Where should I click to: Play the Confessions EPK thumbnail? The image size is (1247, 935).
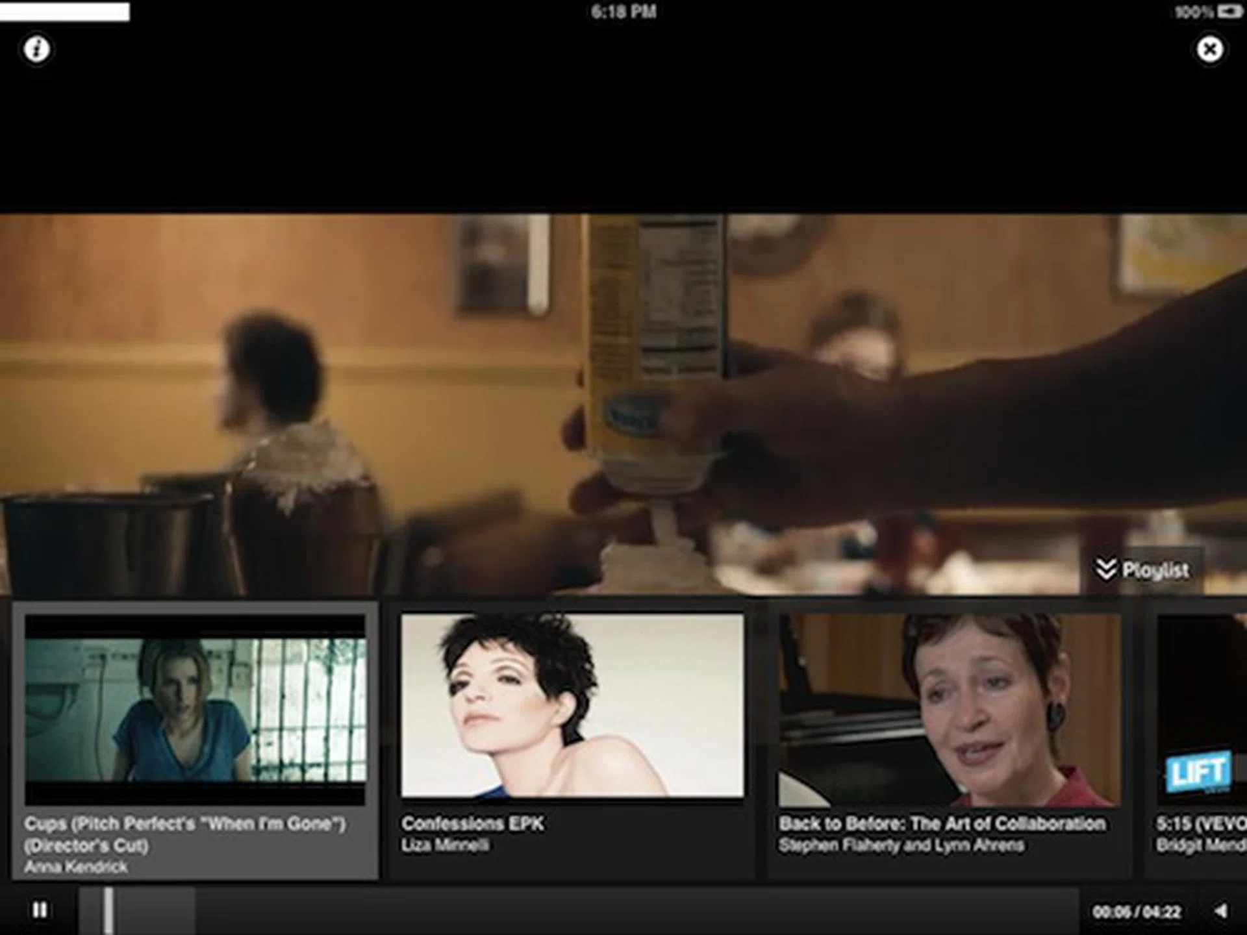coord(572,706)
